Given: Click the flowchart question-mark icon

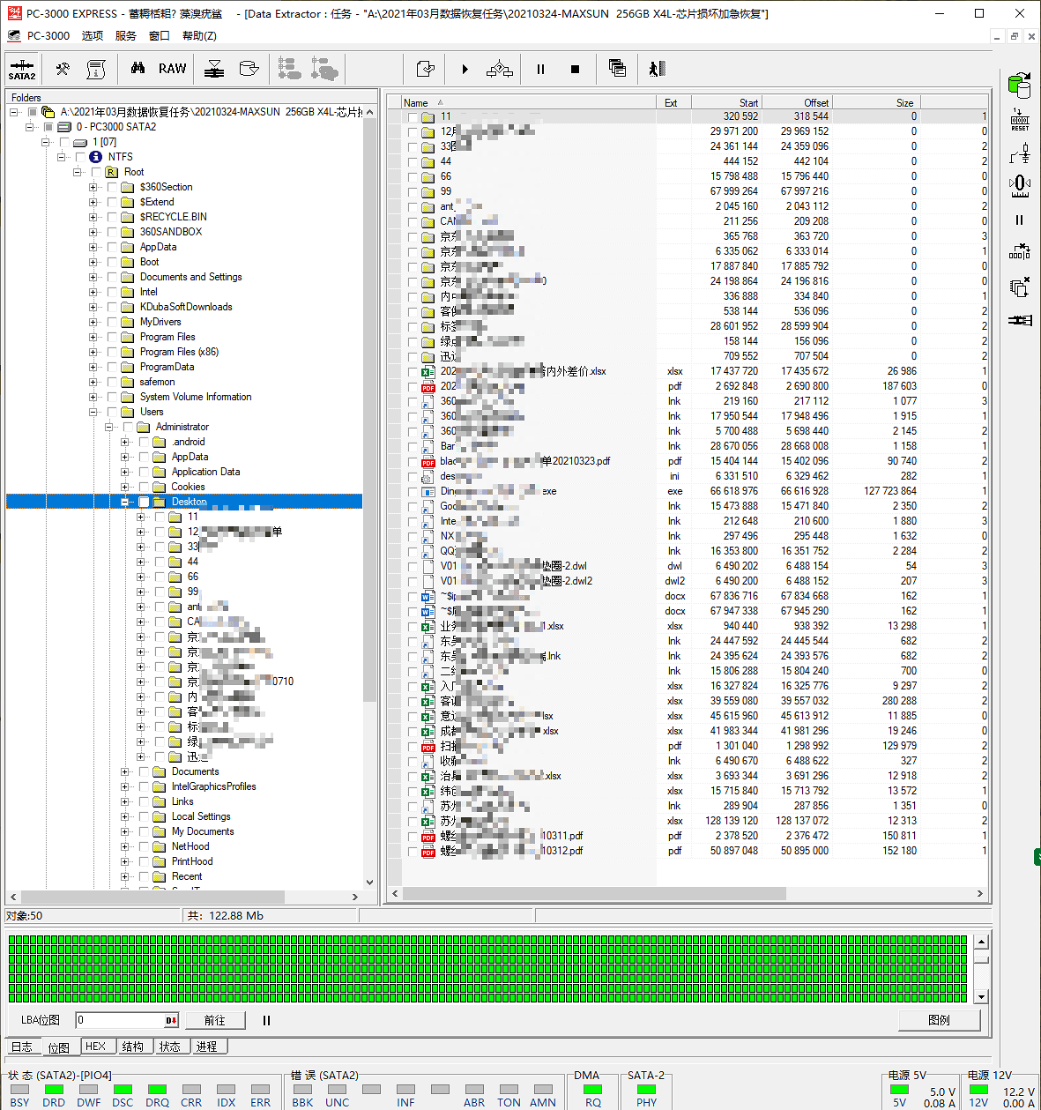Looking at the screenshot, I should click(x=500, y=69).
